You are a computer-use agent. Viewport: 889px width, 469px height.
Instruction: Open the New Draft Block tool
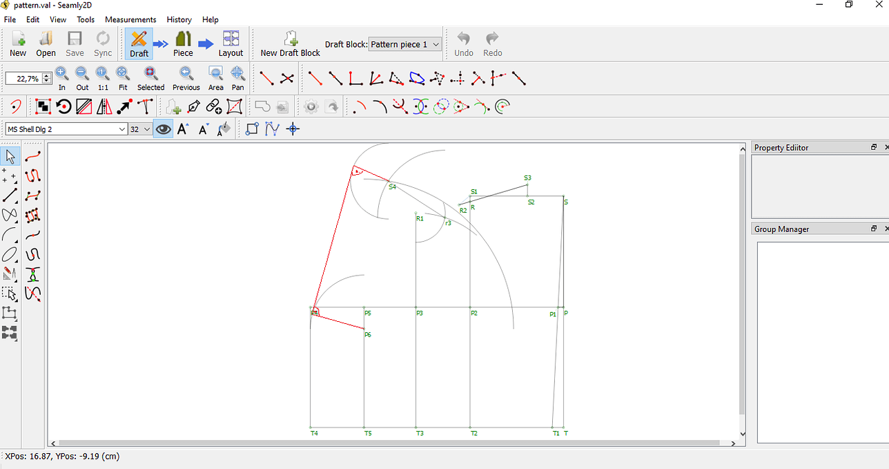(x=290, y=43)
